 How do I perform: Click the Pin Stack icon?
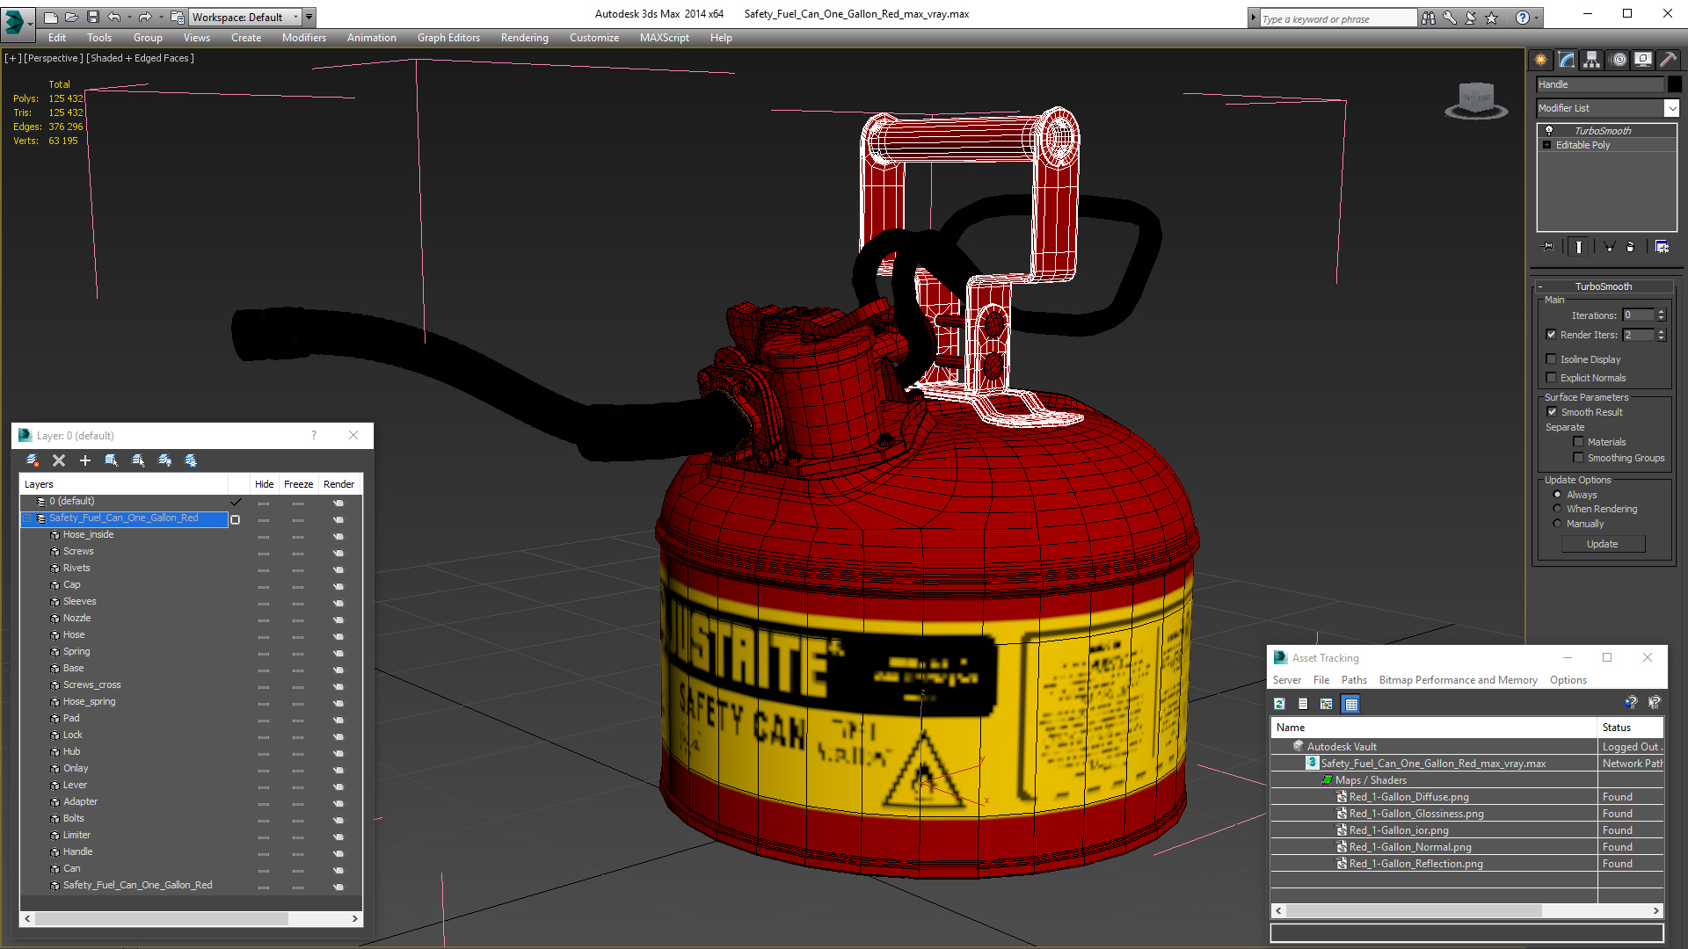pyautogui.click(x=1548, y=247)
